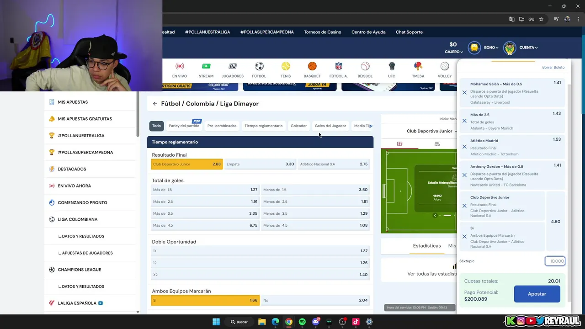This screenshot has height=329, width=585.
Task: Click the piggy bank Bono avatar icon
Action: (x=474, y=48)
